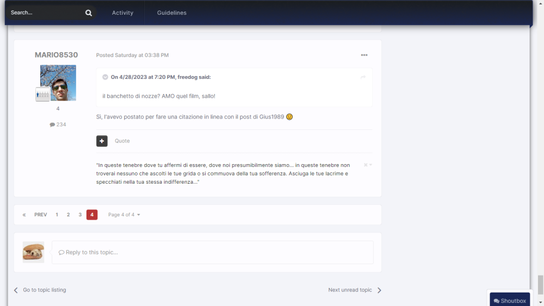Click the MARIO8530 rank badge icon

pyautogui.click(x=43, y=95)
